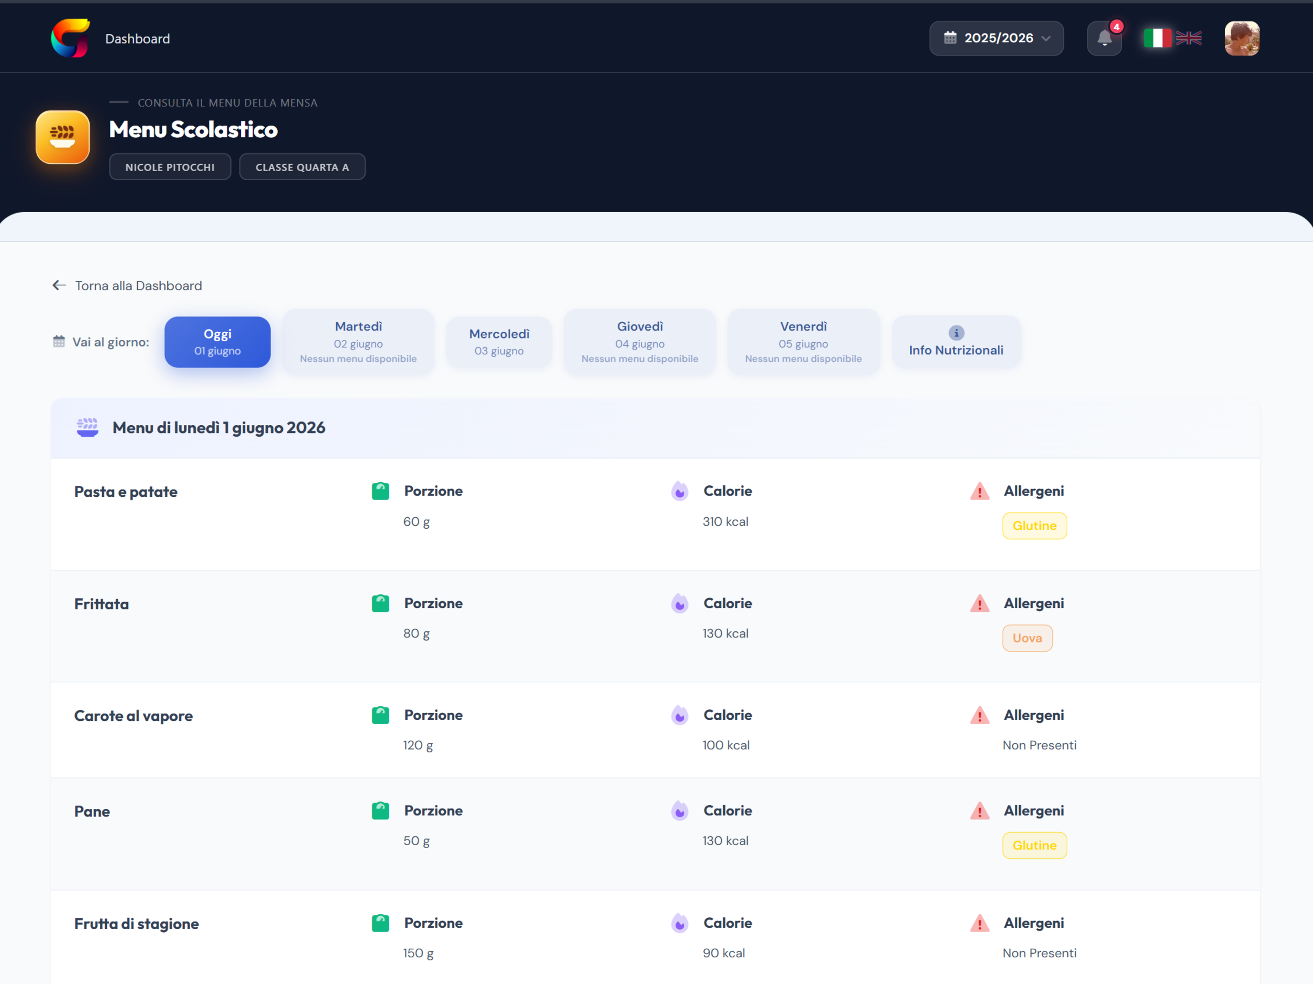Click the back arrow icon

click(59, 285)
